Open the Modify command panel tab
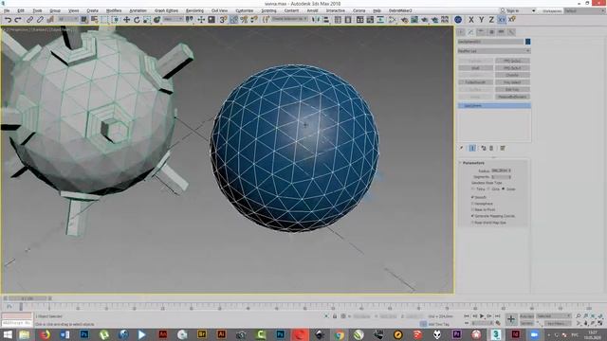Screen dimensions: 607x341 (x=470, y=32)
